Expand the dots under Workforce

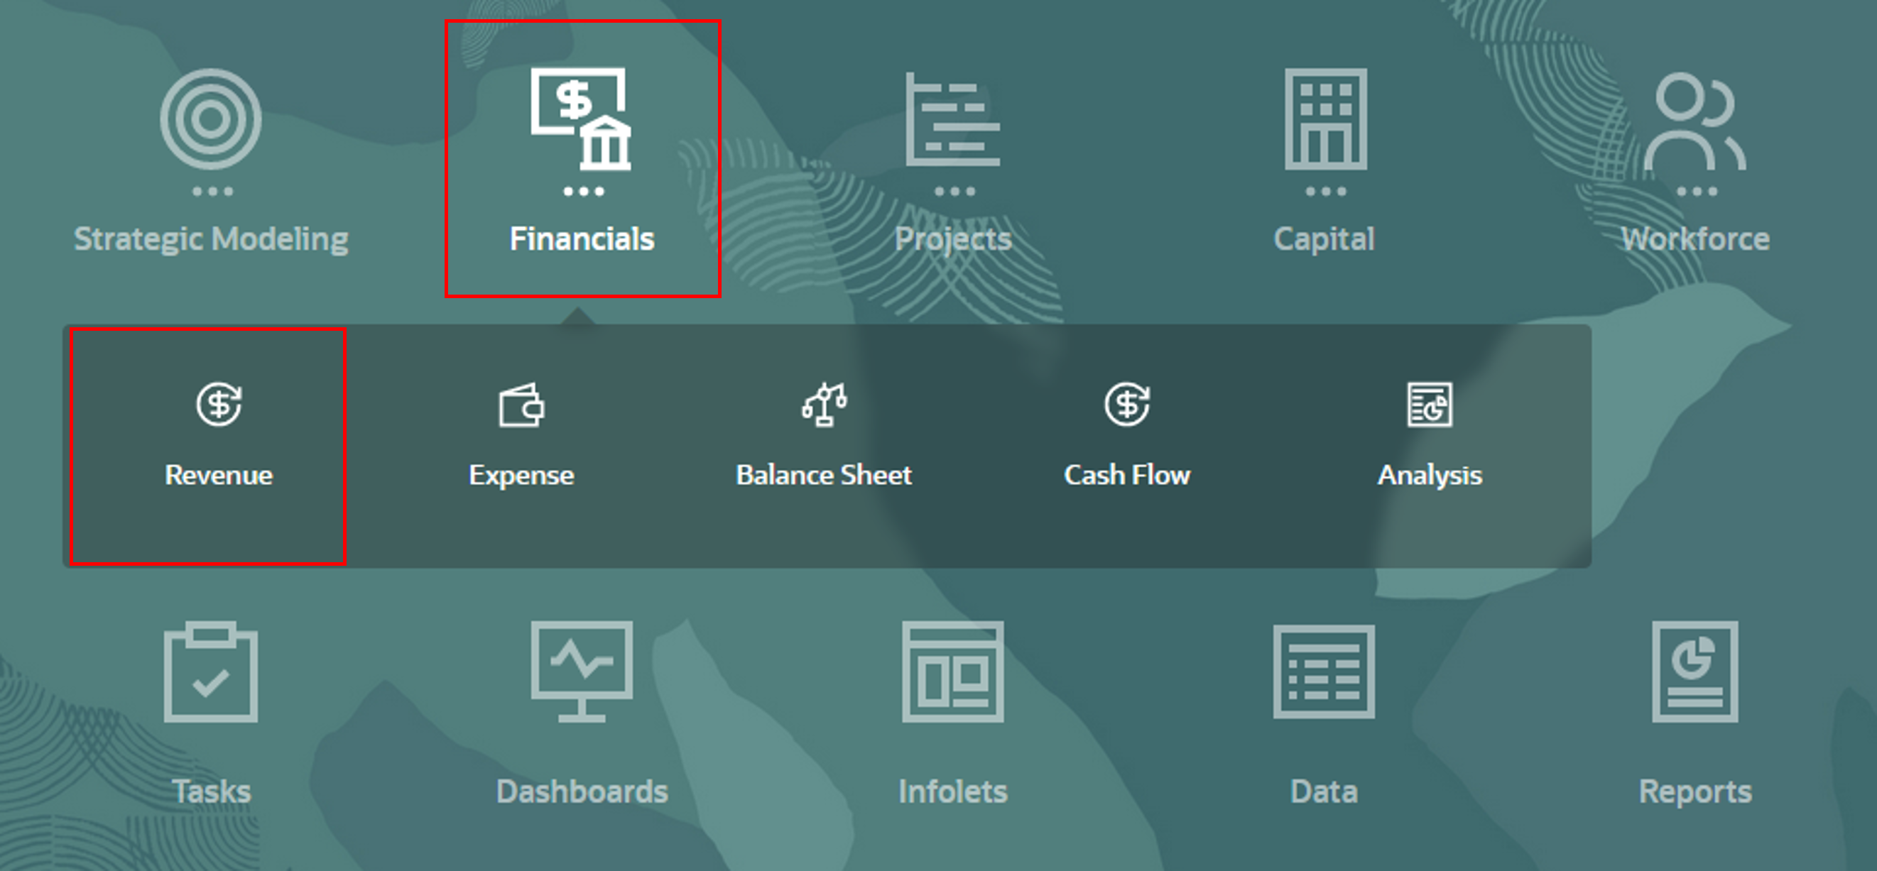(x=1697, y=192)
